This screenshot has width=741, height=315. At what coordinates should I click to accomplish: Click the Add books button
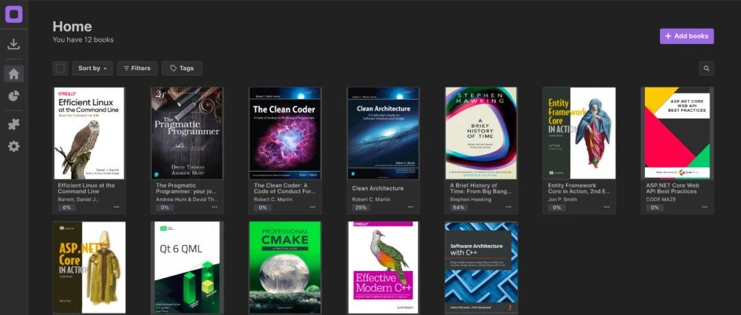[687, 36]
